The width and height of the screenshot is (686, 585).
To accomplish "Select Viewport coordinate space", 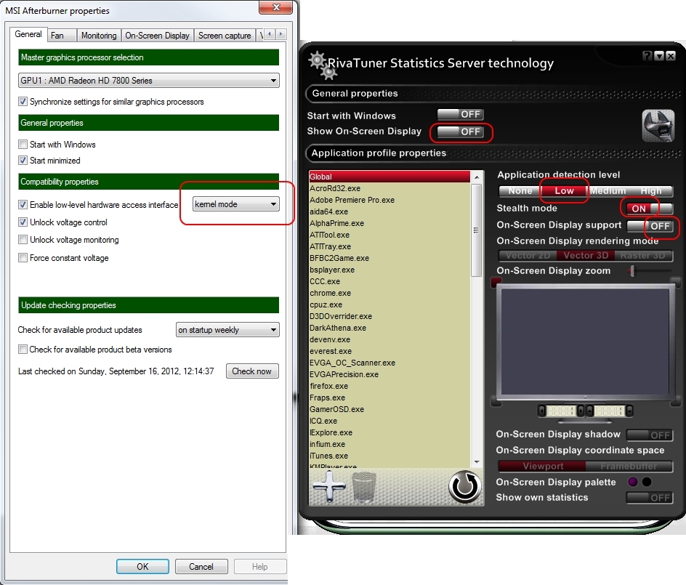I will tap(543, 467).
